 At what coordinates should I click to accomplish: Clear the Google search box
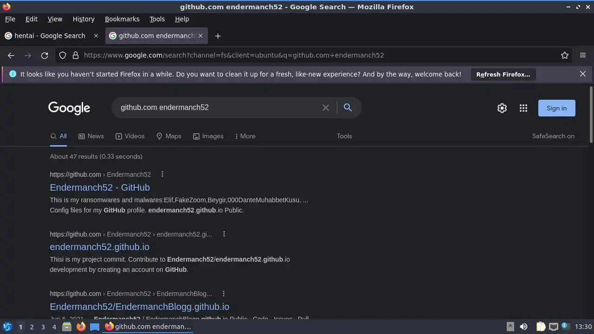pos(326,108)
